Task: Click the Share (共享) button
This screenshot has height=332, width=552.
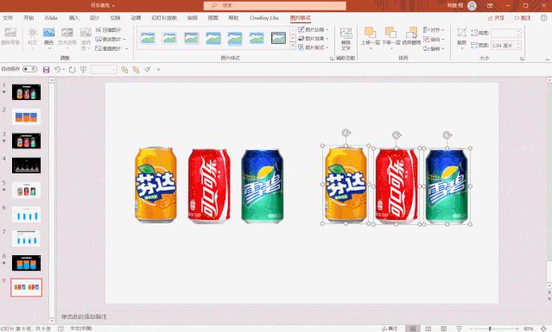Action: click(x=497, y=17)
